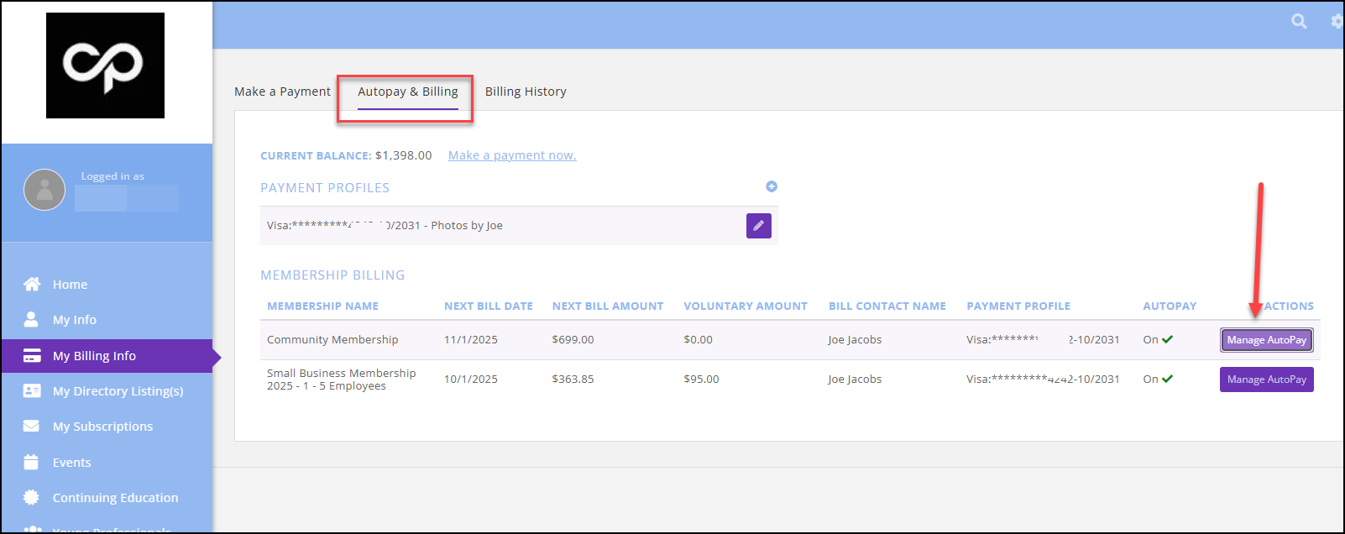The width and height of the screenshot is (1345, 534).
Task: Click the My Directory Listing(s) card icon
Action: pos(32,390)
